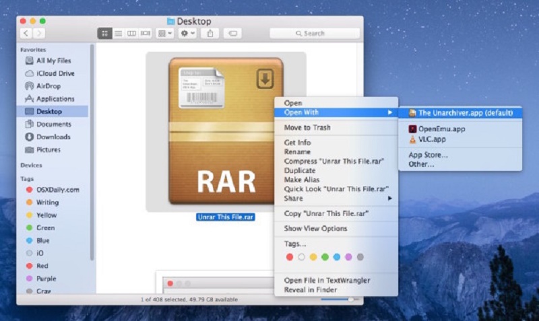Expand the Share submenu
This screenshot has width=539, height=321.
[336, 199]
